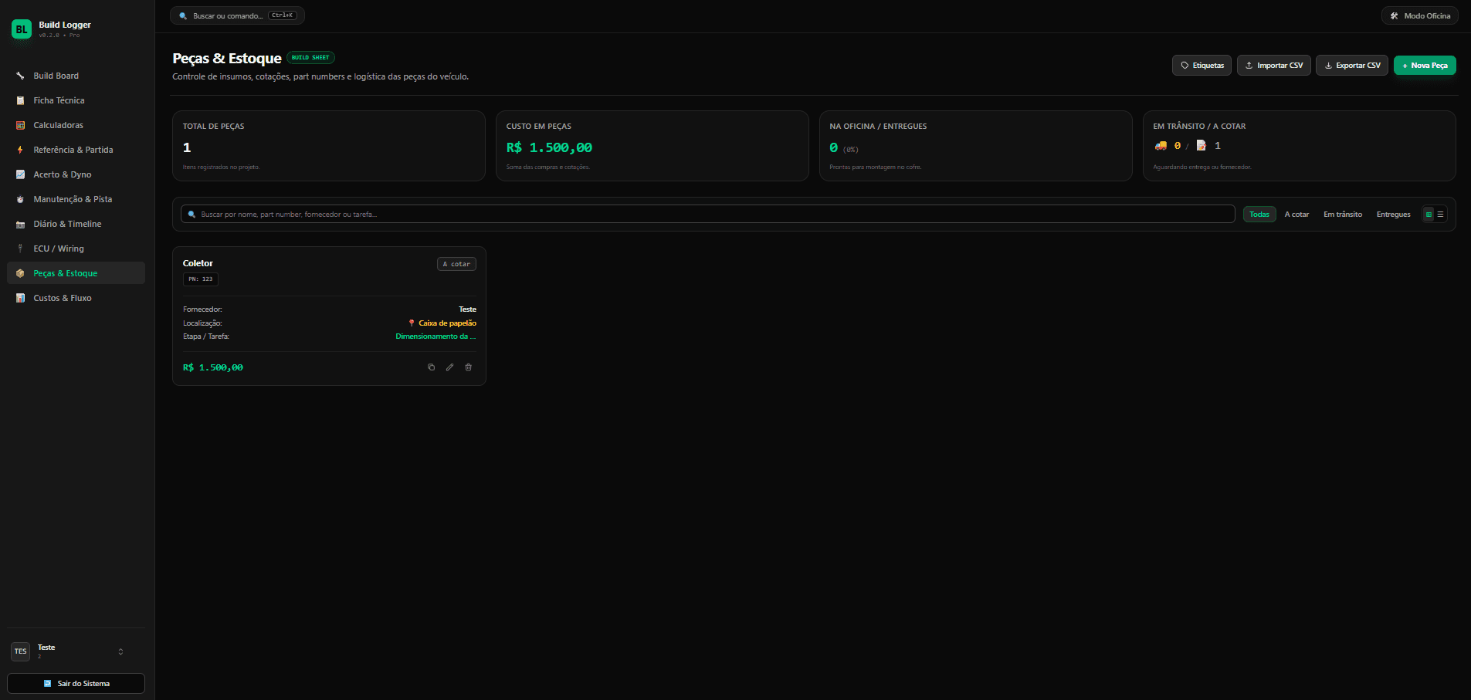
Task: Click the BL Build Logger logo
Action: pyautogui.click(x=21, y=29)
